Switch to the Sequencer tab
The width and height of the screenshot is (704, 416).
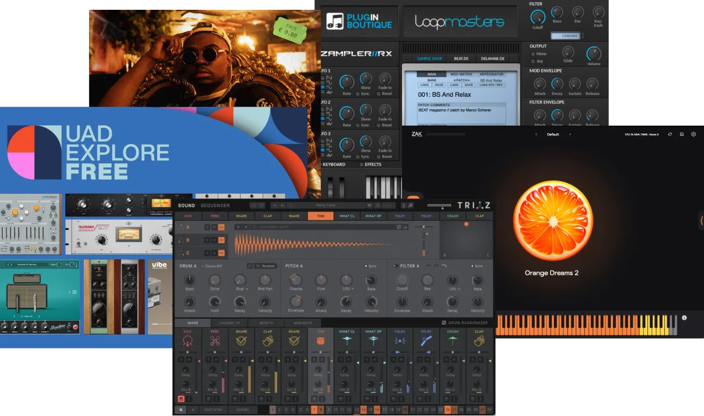pyautogui.click(x=215, y=206)
